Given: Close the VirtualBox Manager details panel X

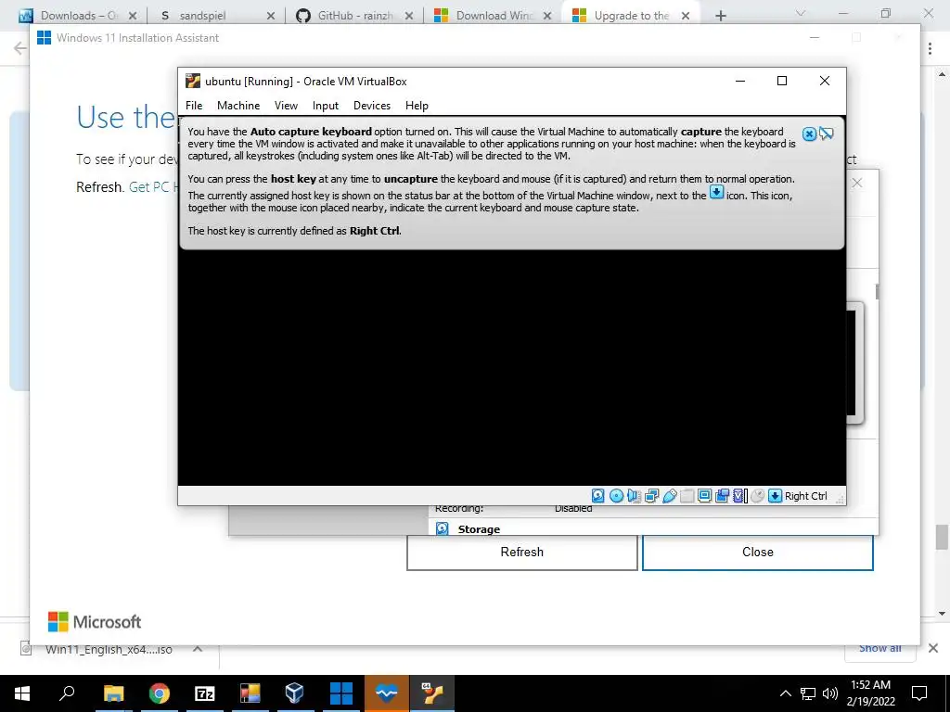Looking at the screenshot, I should 856,183.
